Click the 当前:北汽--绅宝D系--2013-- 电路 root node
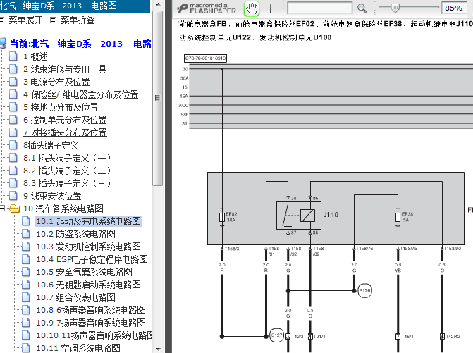The image size is (473, 353). point(80,44)
